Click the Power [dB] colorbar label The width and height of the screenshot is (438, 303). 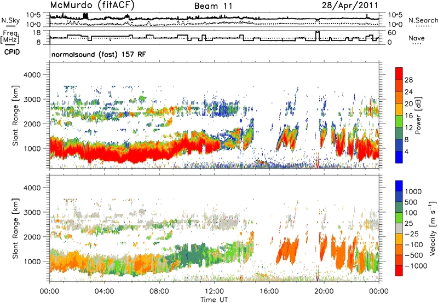click(x=418, y=115)
